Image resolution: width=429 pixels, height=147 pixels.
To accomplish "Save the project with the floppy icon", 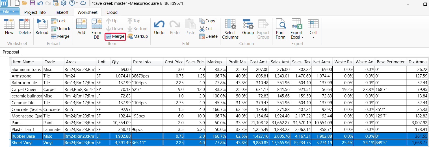I will click(x=32, y=3).
